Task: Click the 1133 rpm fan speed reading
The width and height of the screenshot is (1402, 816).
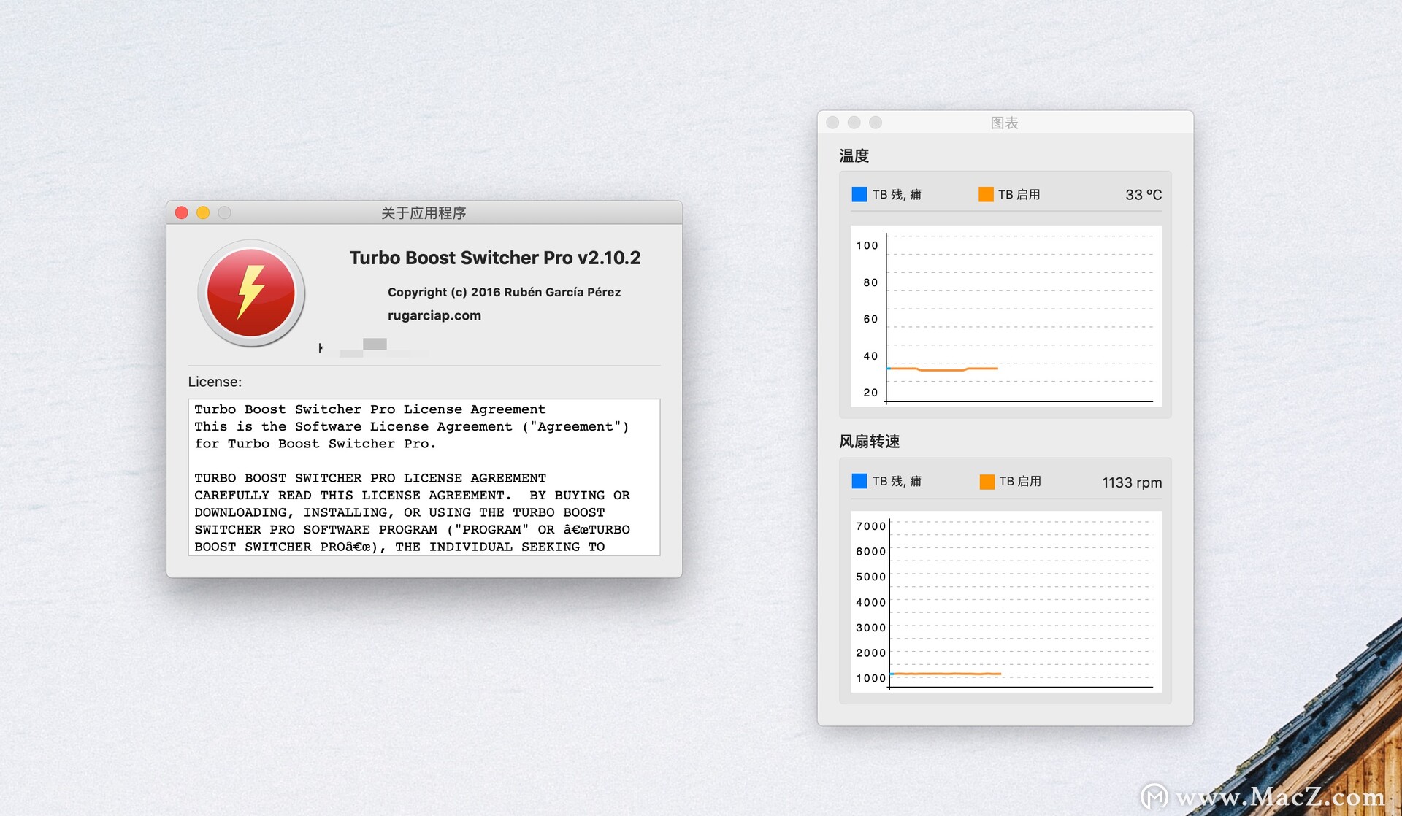Action: (x=1132, y=482)
